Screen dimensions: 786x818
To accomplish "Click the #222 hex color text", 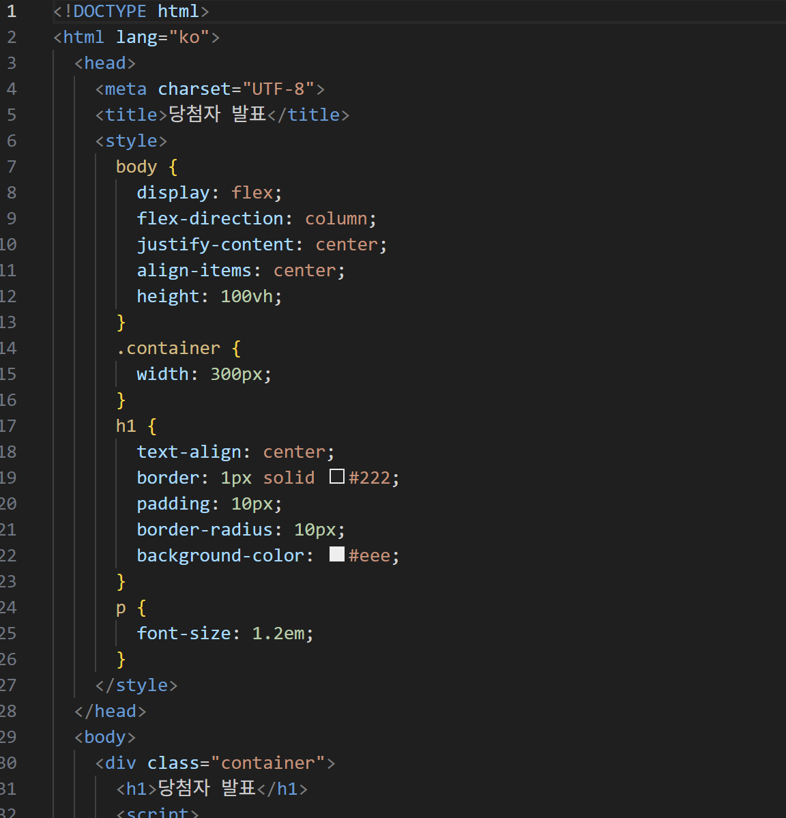I will coord(370,478).
